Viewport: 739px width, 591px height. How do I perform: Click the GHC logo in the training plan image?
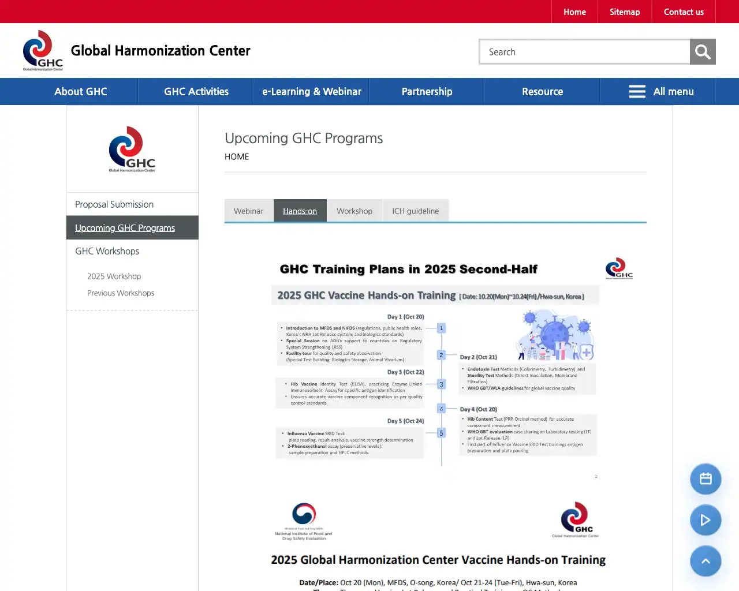click(x=619, y=268)
